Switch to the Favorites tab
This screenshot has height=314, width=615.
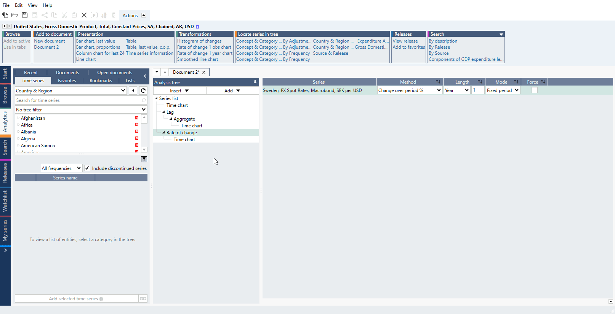tap(67, 80)
